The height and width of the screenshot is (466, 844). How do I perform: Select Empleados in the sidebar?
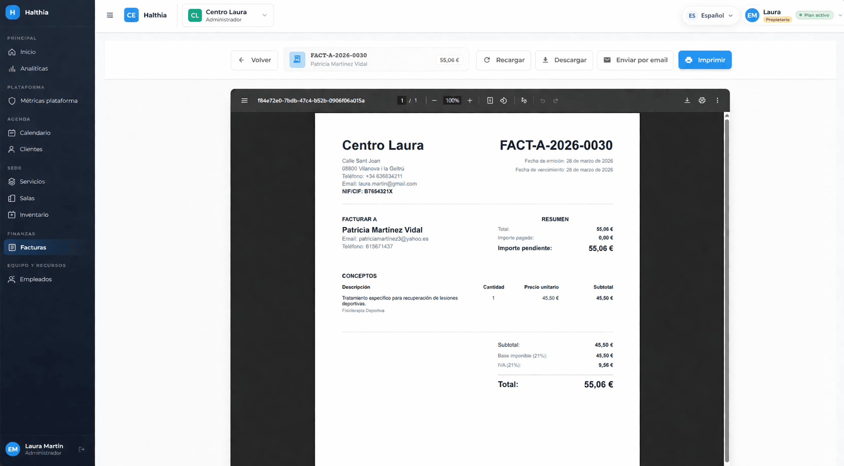coord(35,279)
